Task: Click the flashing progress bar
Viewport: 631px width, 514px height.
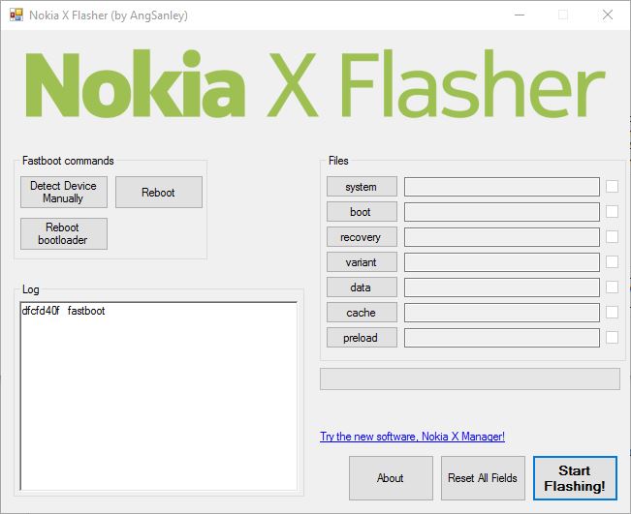Action: click(470, 379)
